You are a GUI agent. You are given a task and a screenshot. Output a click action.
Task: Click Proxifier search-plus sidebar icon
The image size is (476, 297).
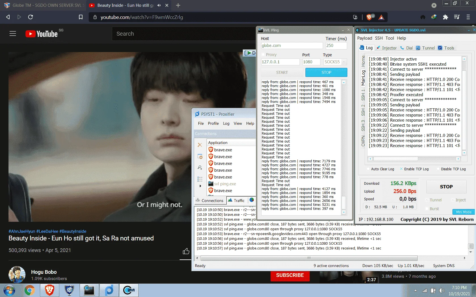point(200,167)
